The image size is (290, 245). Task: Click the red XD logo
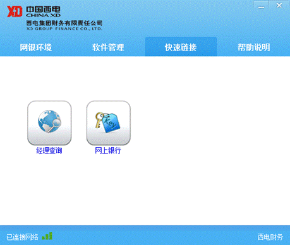click(x=15, y=11)
